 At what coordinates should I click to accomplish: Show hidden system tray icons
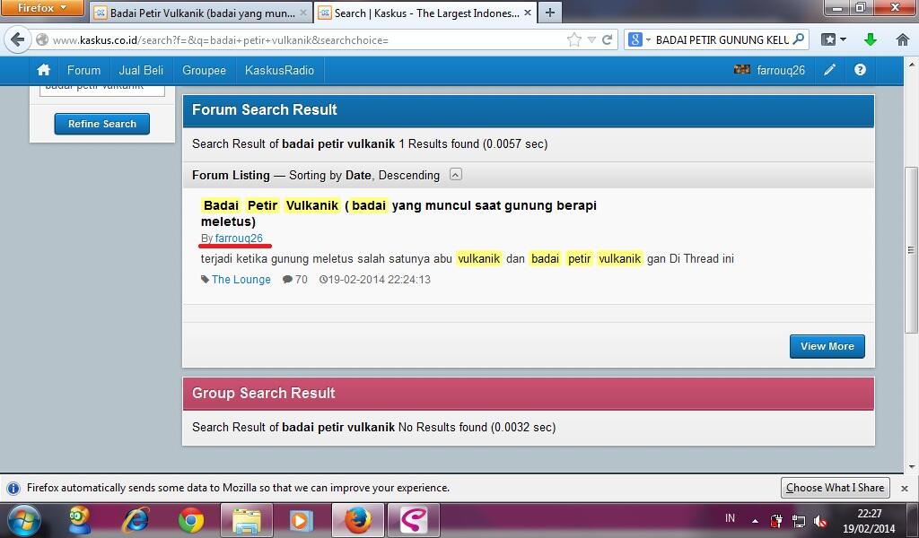click(755, 521)
